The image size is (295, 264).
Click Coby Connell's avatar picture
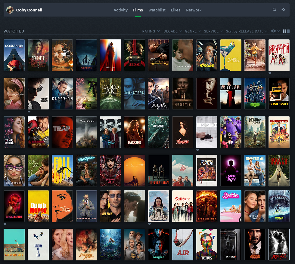click(10, 10)
